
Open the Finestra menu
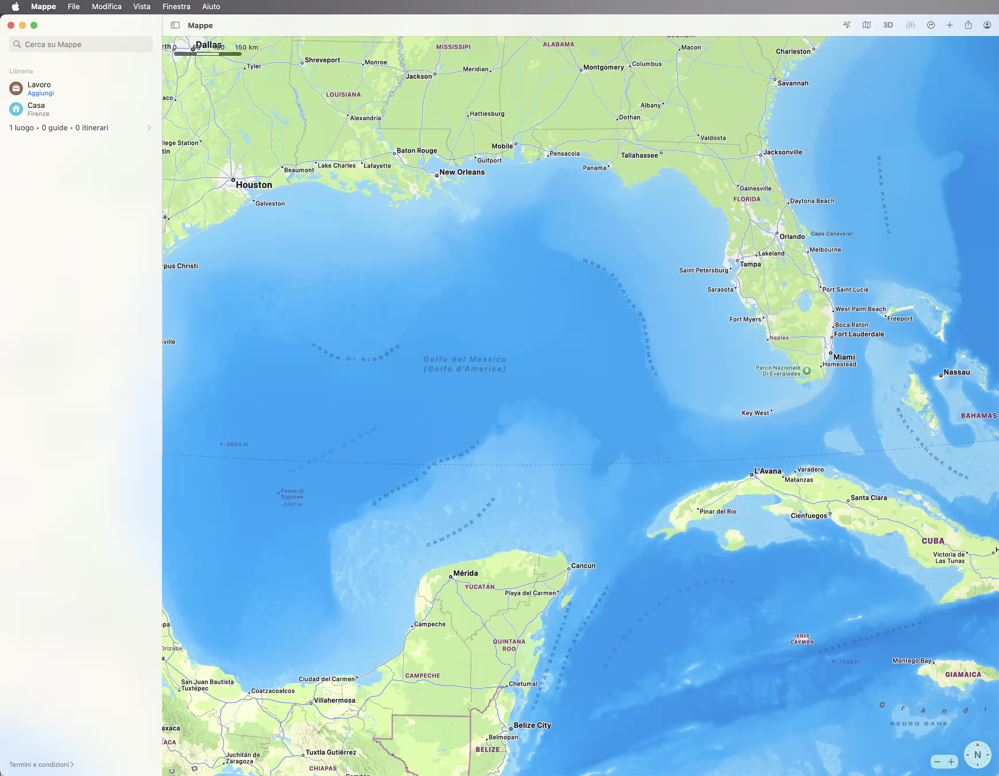(176, 6)
